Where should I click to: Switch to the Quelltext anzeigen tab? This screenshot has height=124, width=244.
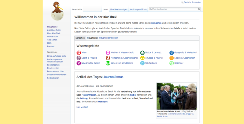tap(119, 9)
